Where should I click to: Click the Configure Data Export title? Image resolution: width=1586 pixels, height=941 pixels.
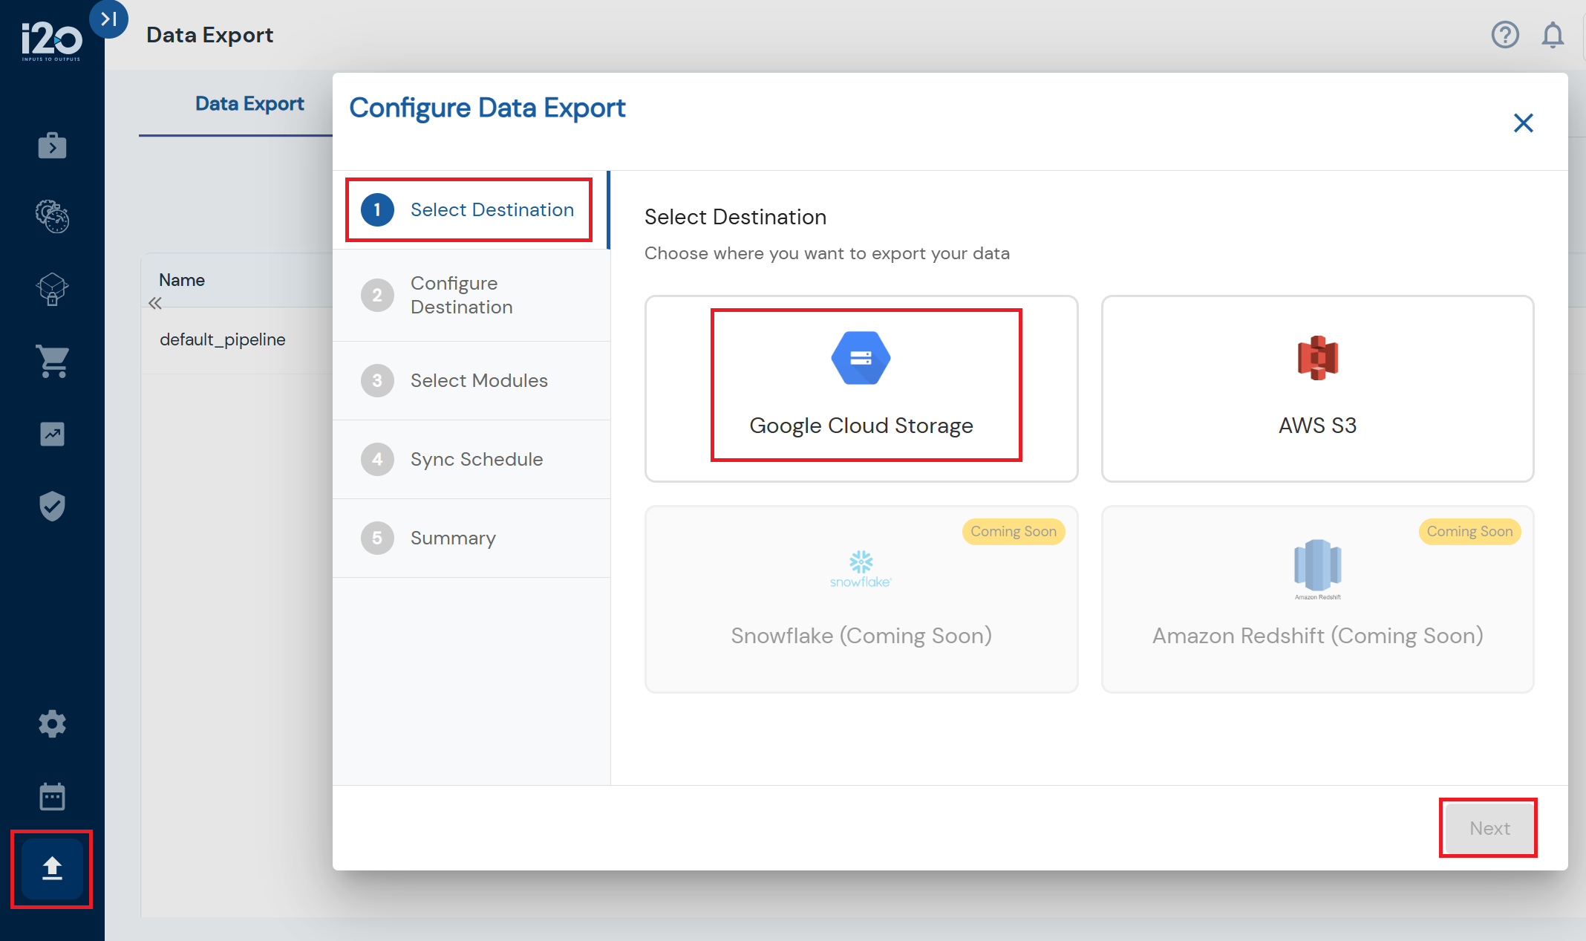487,108
